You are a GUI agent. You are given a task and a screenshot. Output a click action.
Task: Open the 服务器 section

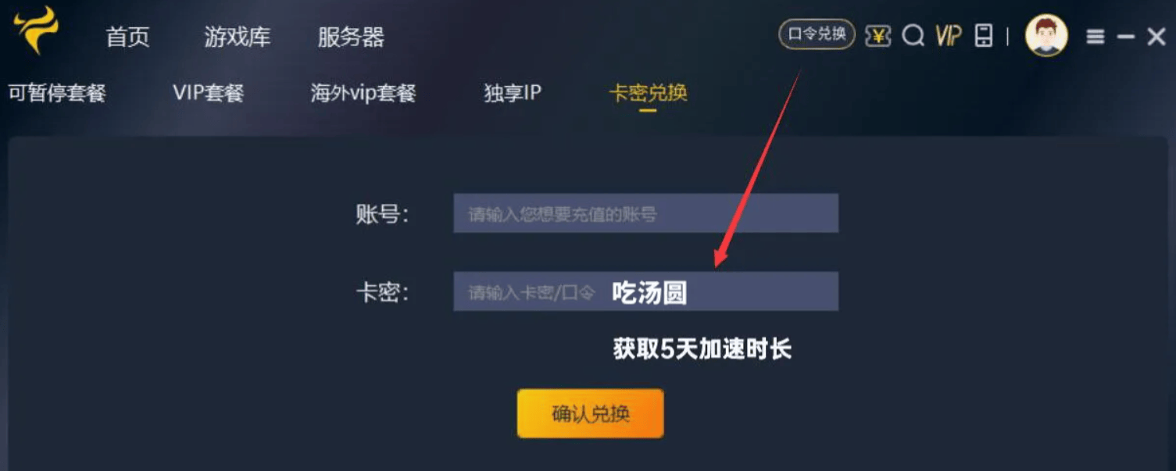(x=351, y=37)
